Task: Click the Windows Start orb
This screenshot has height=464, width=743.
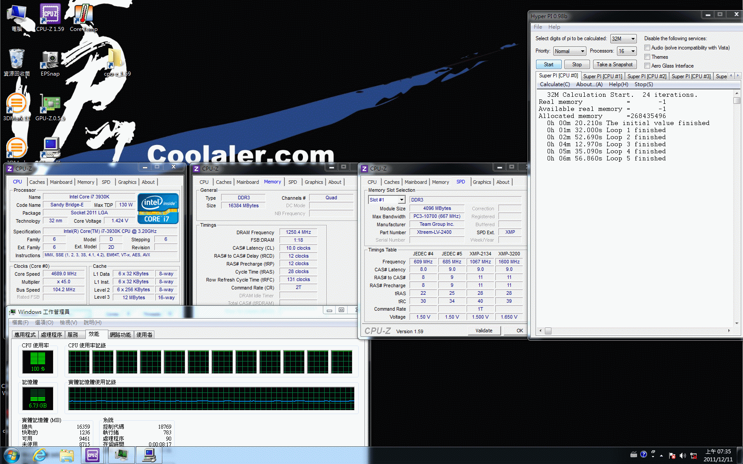Action: 11,455
